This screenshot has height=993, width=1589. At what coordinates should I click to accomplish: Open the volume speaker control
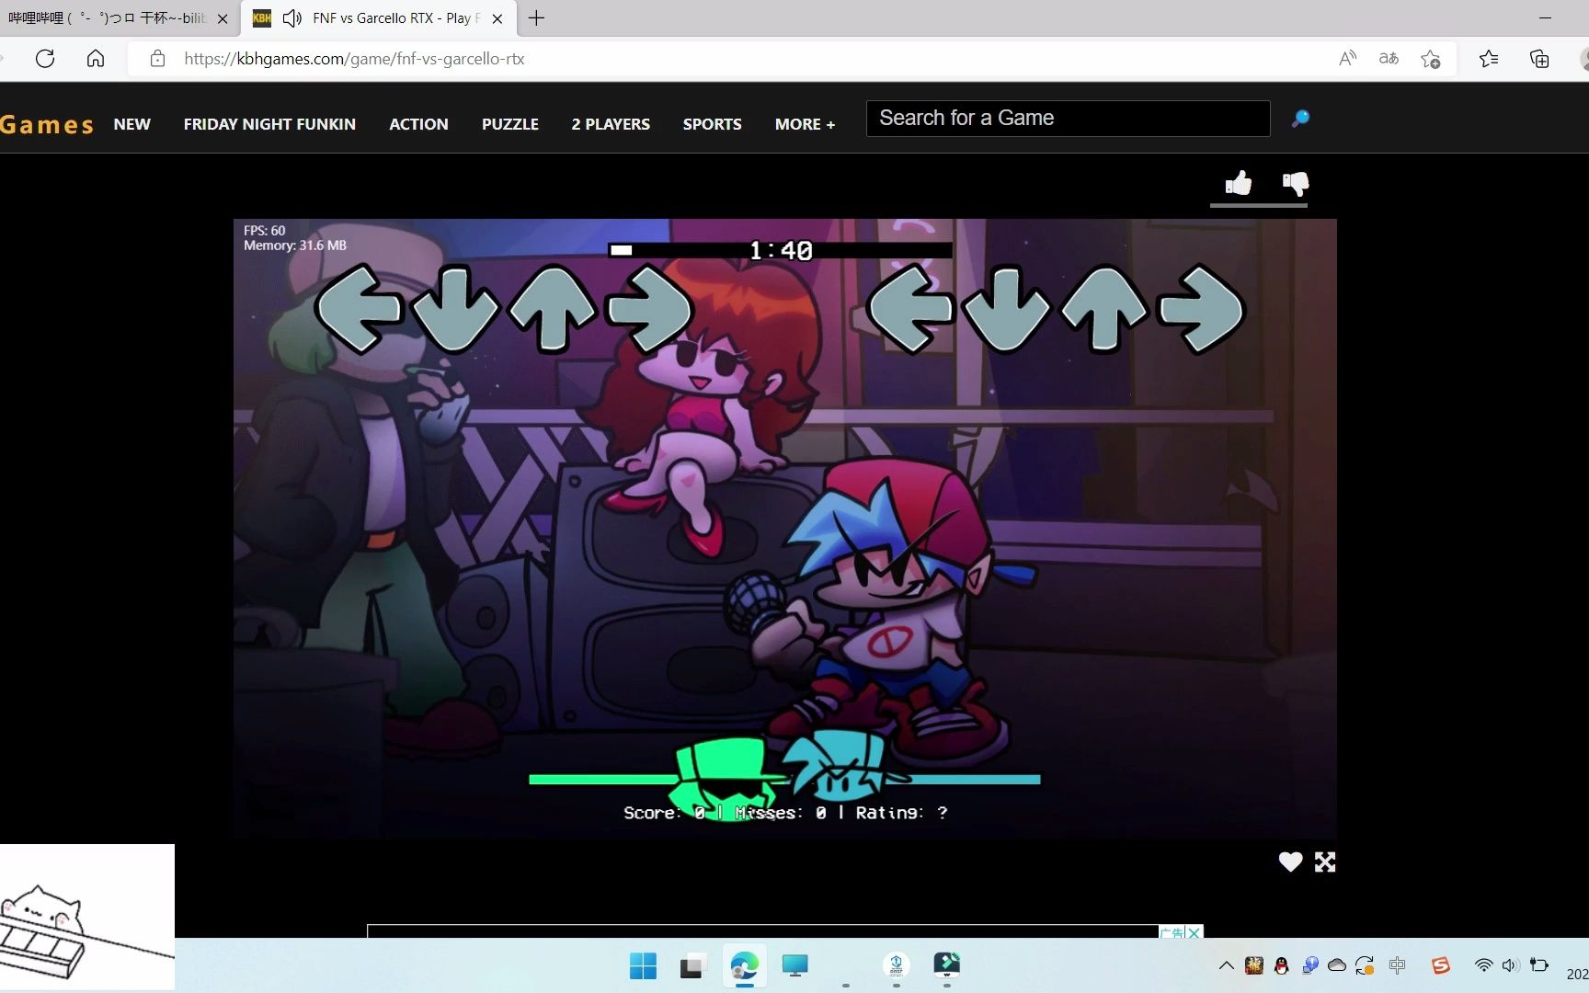1510,965
